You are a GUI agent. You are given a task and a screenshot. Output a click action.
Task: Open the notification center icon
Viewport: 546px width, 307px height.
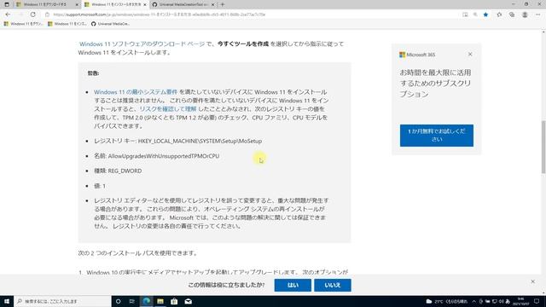click(537, 301)
